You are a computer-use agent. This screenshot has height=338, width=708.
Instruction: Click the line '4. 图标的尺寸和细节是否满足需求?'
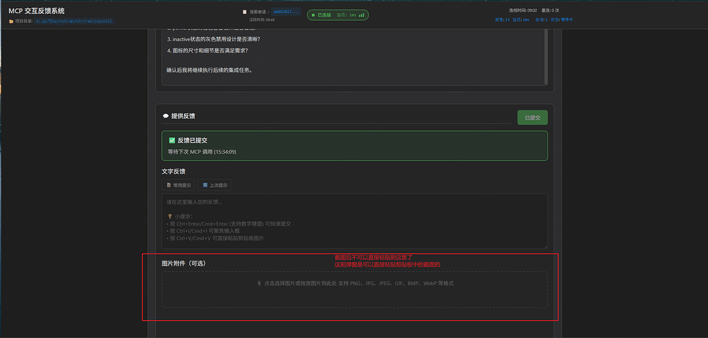click(x=207, y=50)
